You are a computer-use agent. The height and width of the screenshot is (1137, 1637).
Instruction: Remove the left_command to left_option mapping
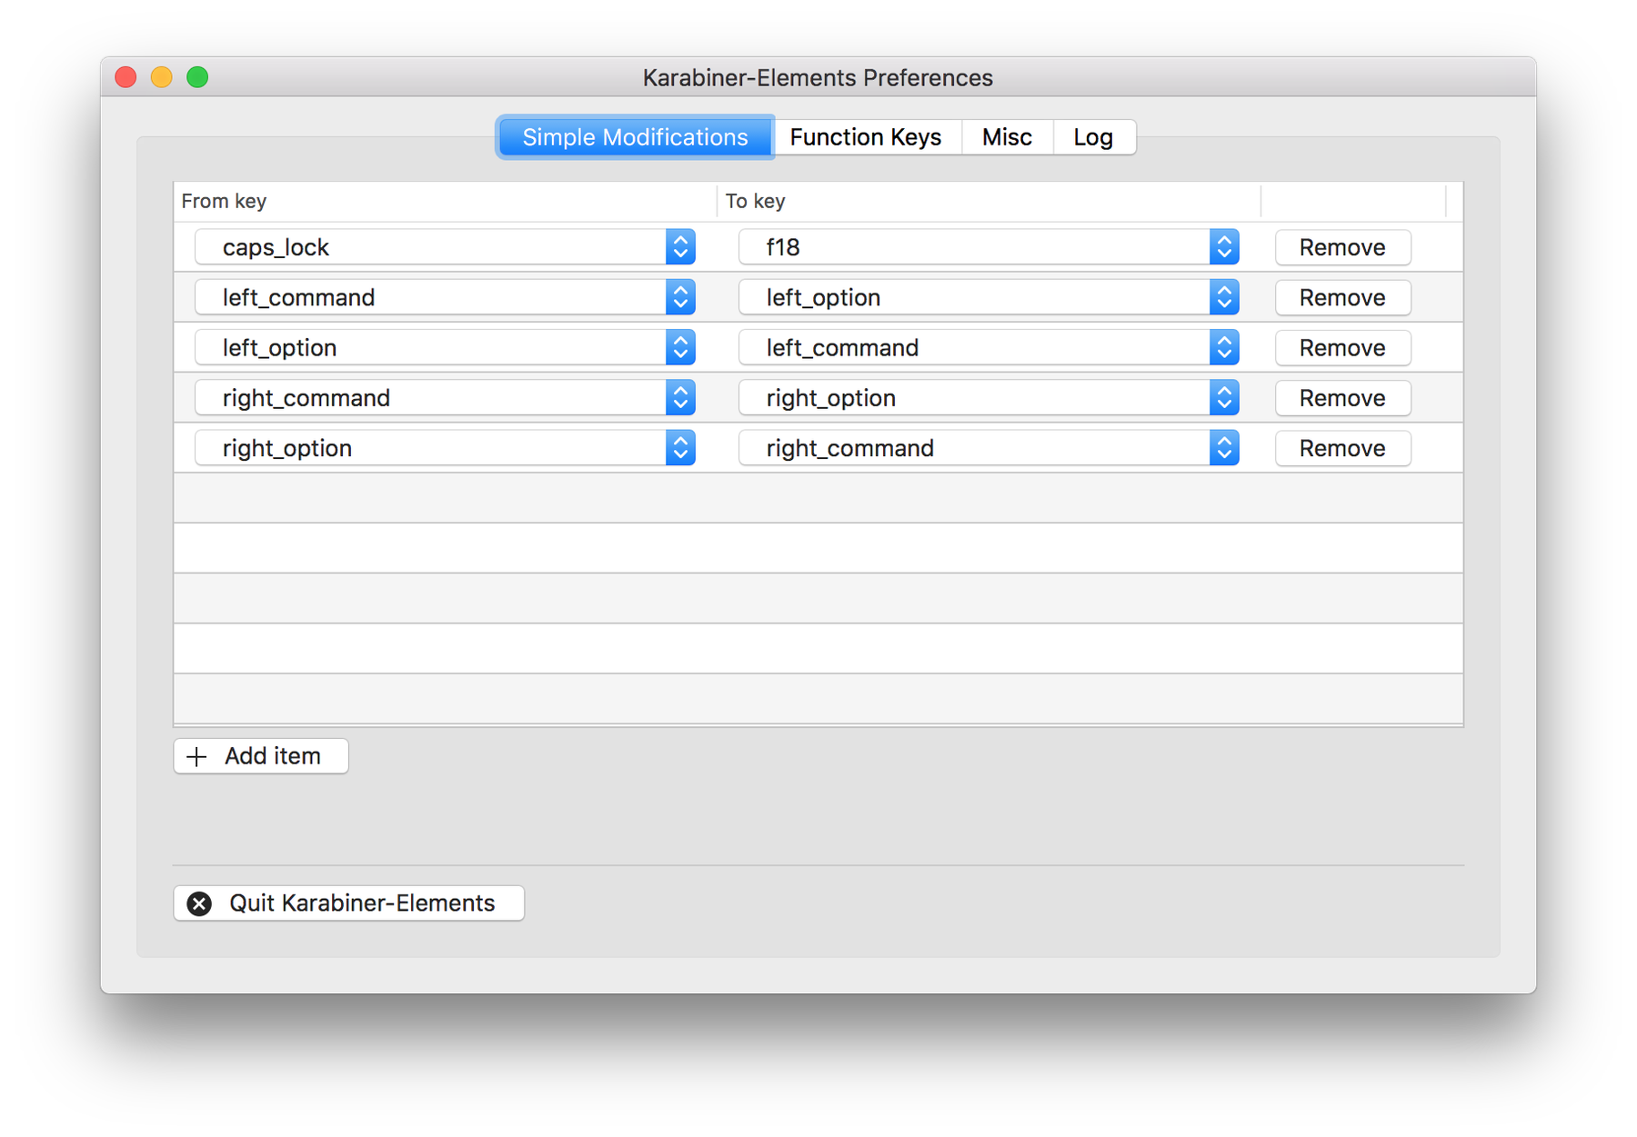(x=1342, y=296)
